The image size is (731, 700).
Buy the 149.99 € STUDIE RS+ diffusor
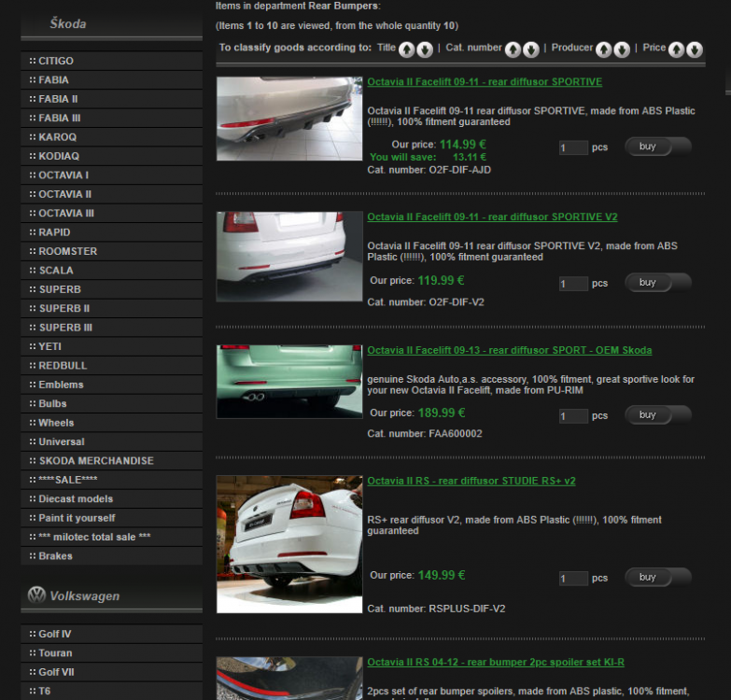tap(658, 577)
